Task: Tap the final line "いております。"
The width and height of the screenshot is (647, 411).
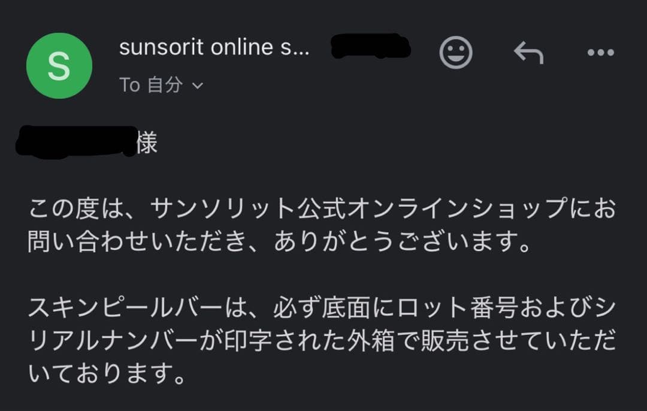Action: click(x=105, y=375)
